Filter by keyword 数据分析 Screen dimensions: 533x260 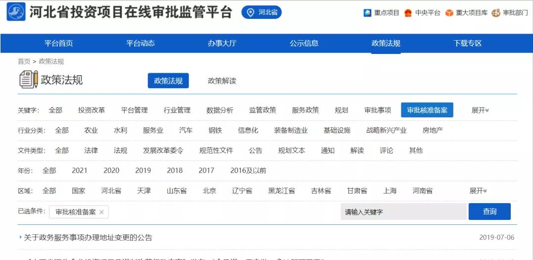[220, 110]
